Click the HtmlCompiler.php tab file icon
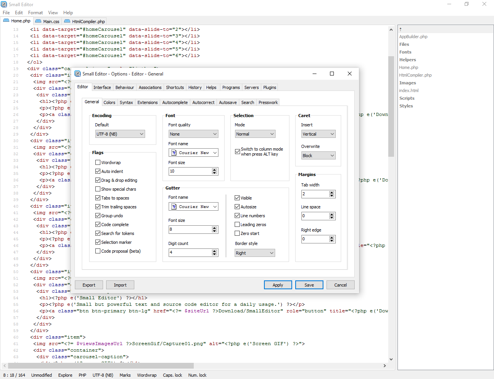This screenshot has width=494, height=379. tap(67, 22)
